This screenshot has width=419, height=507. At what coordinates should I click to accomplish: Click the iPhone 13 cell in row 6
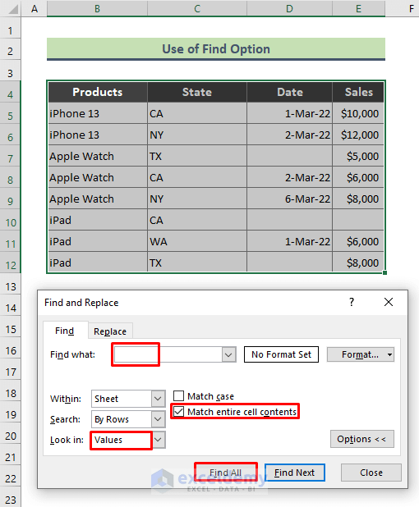[x=98, y=135]
